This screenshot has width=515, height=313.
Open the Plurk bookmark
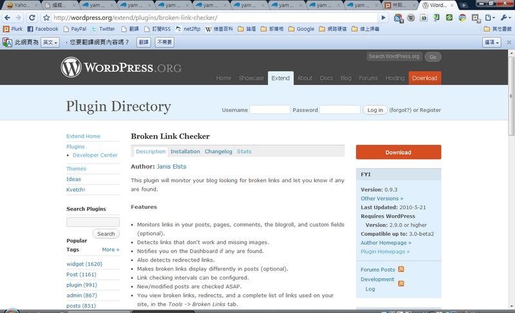coord(13,29)
